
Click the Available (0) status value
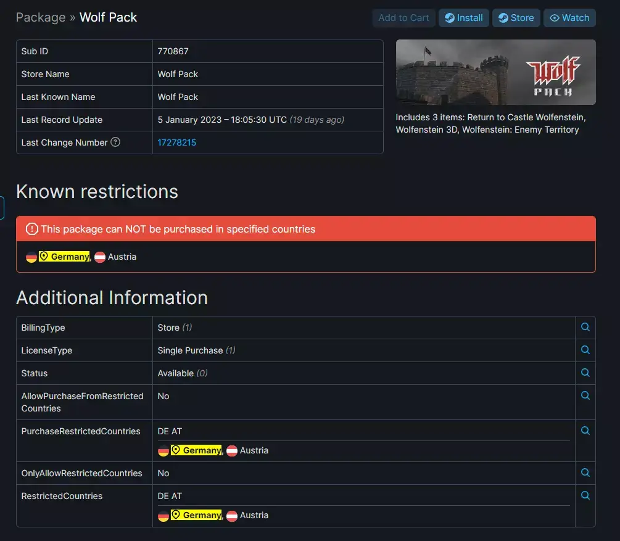click(182, 374)
